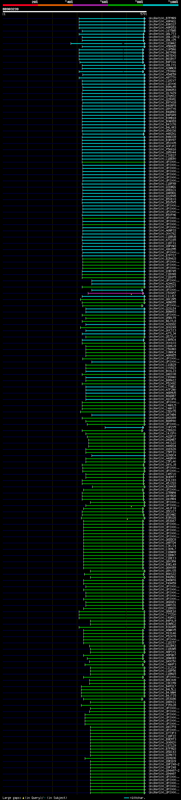Select hit label UniRef100_C0P2Y5
This screenshot has height=800, width=181.
point(162,427)
